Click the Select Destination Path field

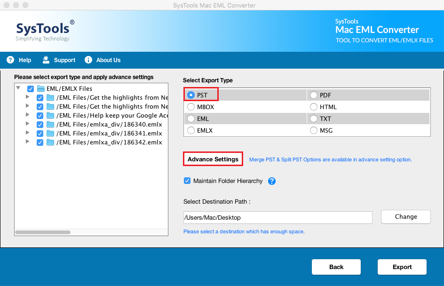278,217
